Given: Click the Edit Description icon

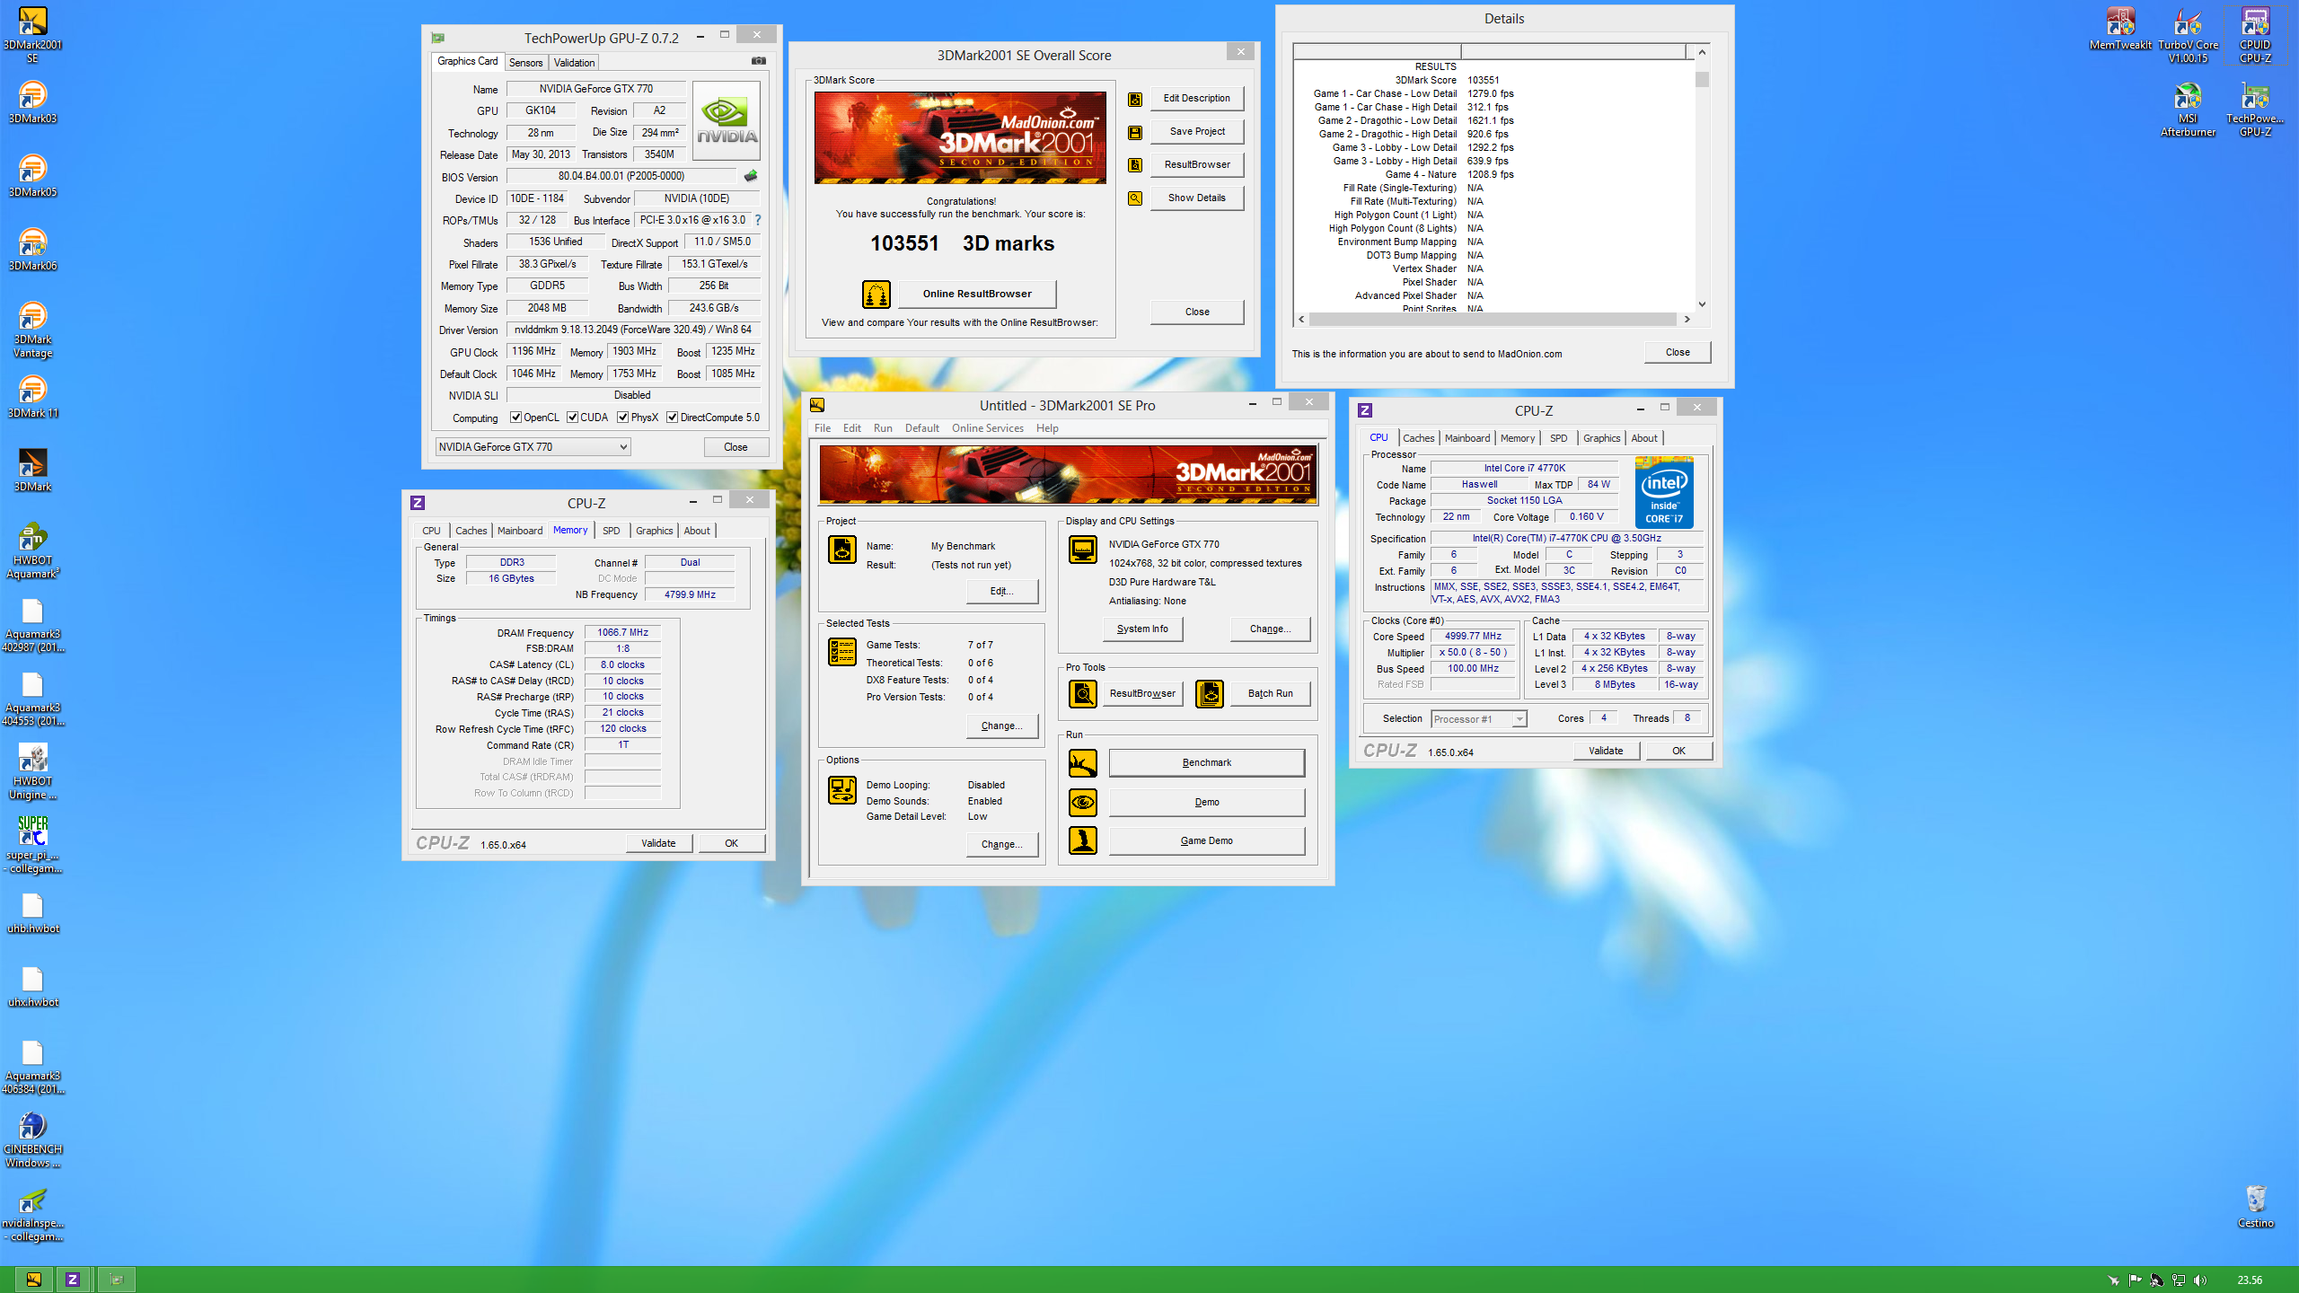Looking at the screenshot, I should tap(1135, 99).
